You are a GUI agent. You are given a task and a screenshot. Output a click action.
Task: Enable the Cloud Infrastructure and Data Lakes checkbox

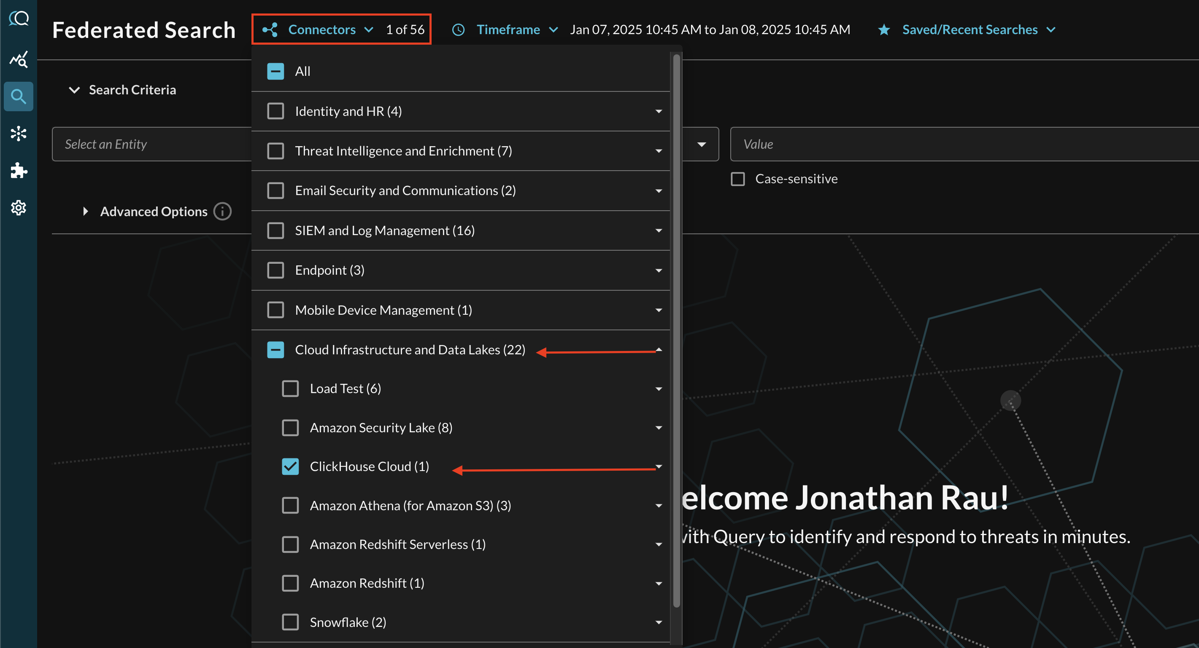point(275,350)
